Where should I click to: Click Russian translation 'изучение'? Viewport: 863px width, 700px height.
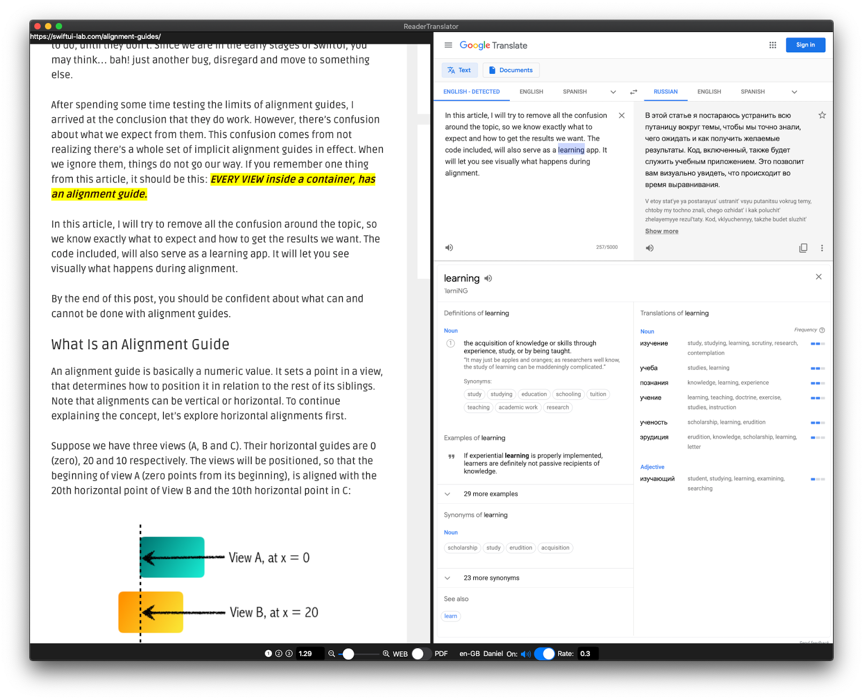click(654, 343)
